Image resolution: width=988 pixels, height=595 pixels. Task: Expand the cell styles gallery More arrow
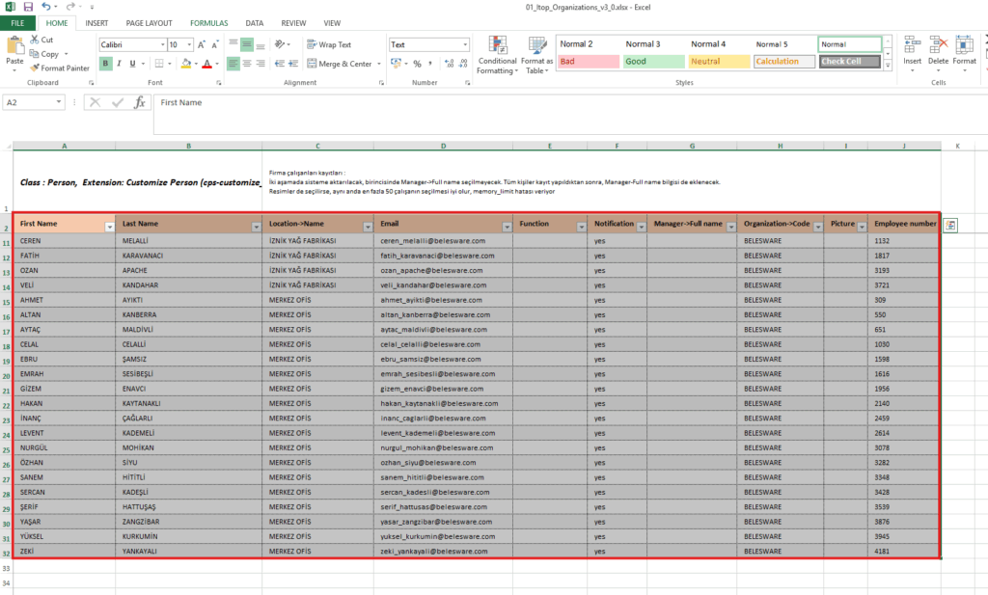point(888,65)
